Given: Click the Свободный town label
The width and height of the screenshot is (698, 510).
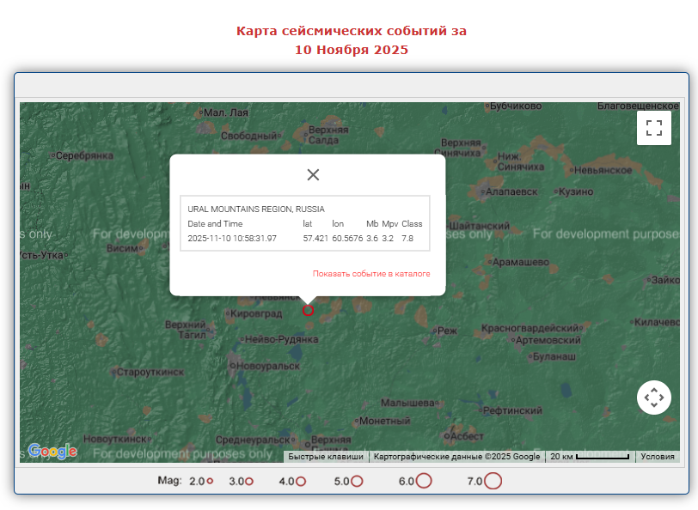Looking at the screenshot, I should coord(248,136).
